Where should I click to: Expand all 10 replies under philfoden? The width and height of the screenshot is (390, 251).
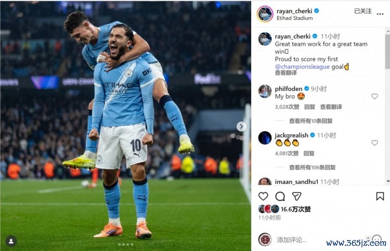310,121
